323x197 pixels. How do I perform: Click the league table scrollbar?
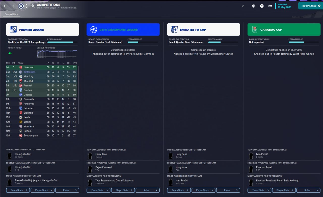click(x=78, y=95)
